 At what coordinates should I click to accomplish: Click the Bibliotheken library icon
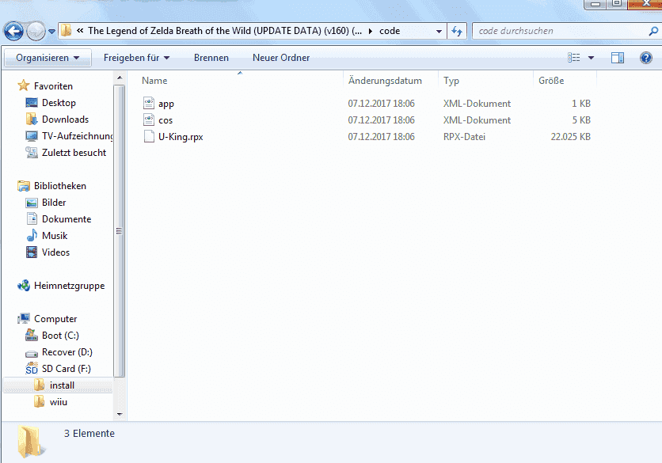click(23, 186)
